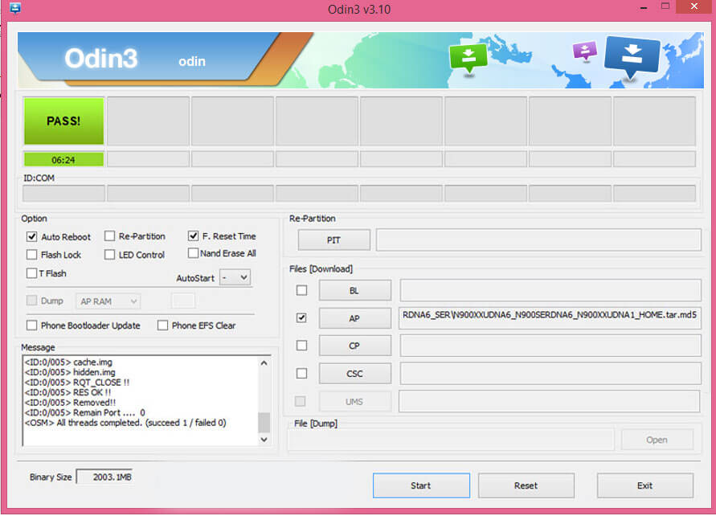The width and height of the screenshot is (716, 516).
Task: Click message log scrollbar up arrow
Action: [264, 363]
